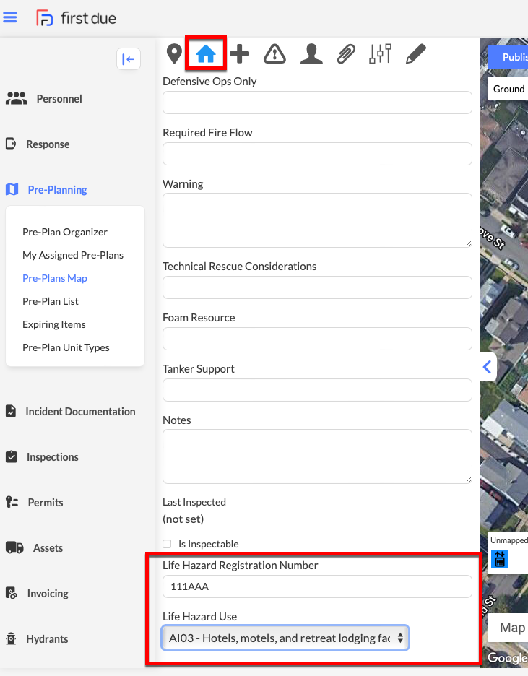Open the contacts person icon tab

click(x=311, y=54)
